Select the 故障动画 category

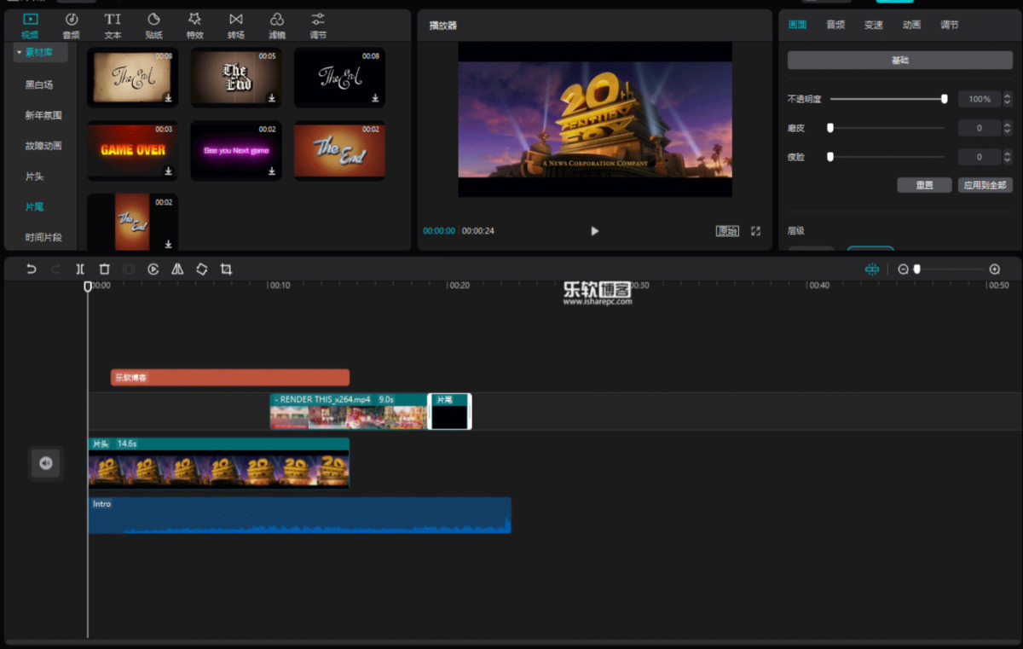pyautogui.click(x=43, y=146)
